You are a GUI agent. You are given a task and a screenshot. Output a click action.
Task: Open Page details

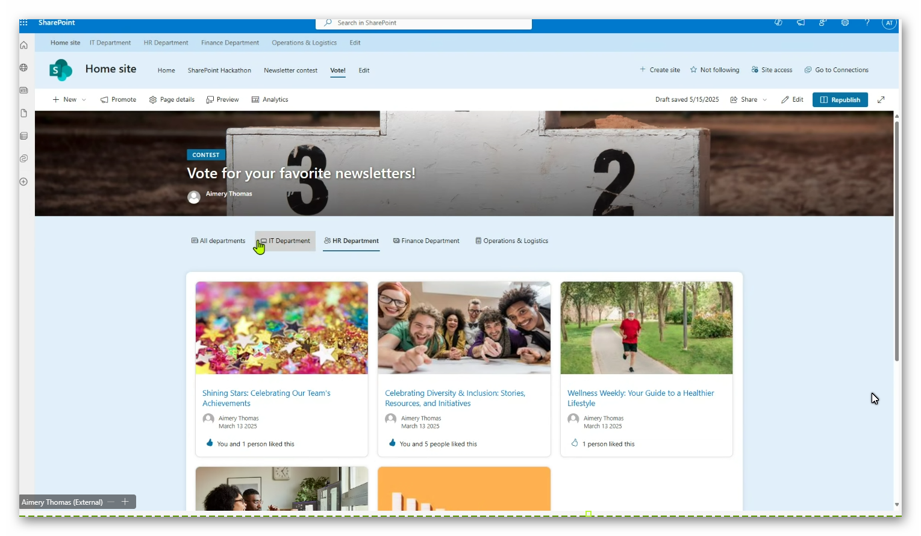point(172,100)
